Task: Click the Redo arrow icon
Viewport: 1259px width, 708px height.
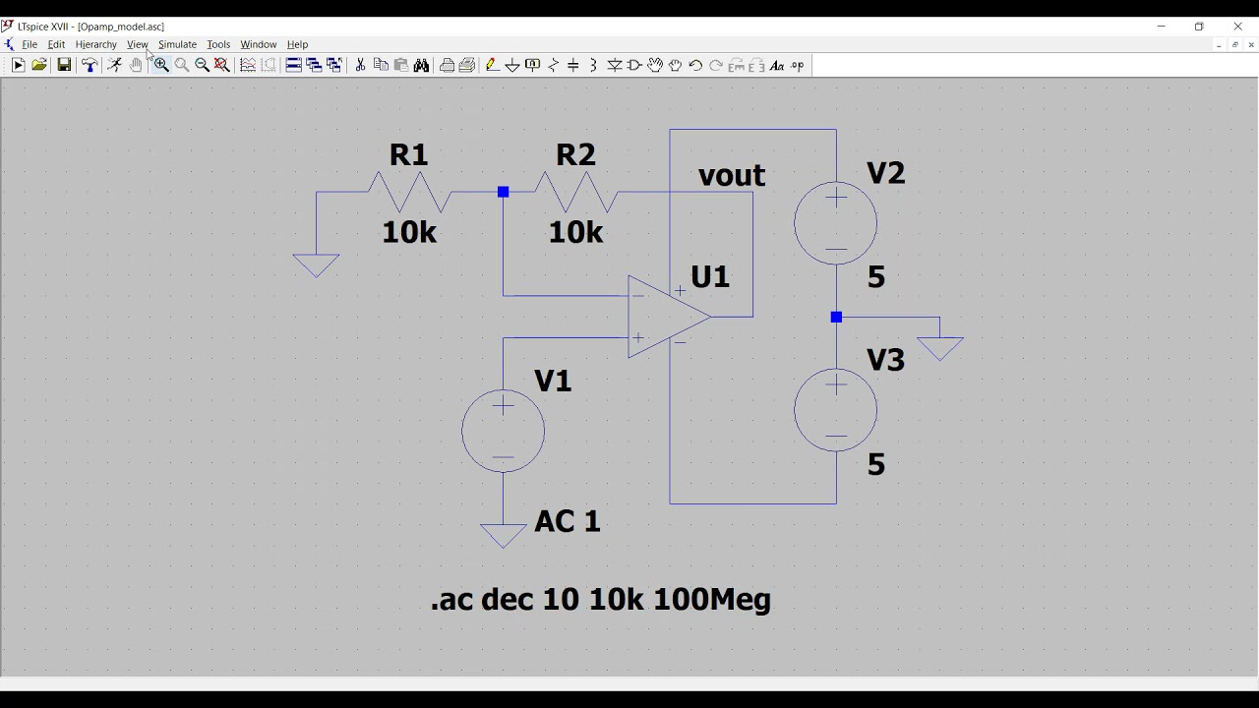Action: 716,65
